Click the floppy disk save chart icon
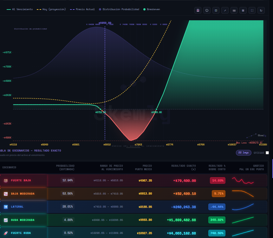 pyautogui.click(x=198, y=10)
